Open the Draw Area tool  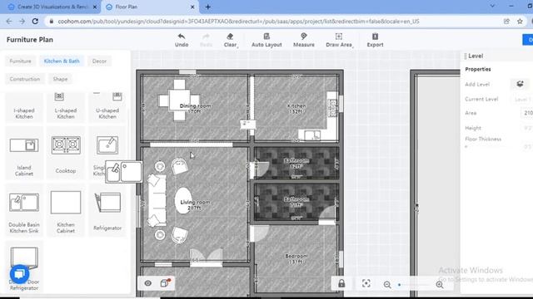click(x=339, y=40)
